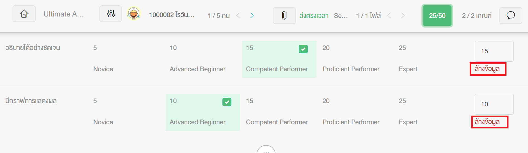This screenshot has height=153, width=528.
Task: Toggle the checked 10 Advanced Beginner box
Action: pos(203,112)
